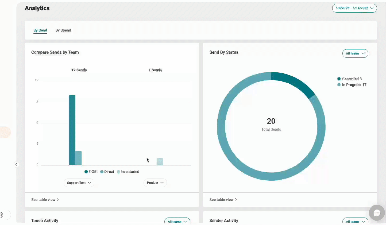Open the chat support bubble icon
The width and height of the screenshot is (386, 225).
click(x=377, y=213)
